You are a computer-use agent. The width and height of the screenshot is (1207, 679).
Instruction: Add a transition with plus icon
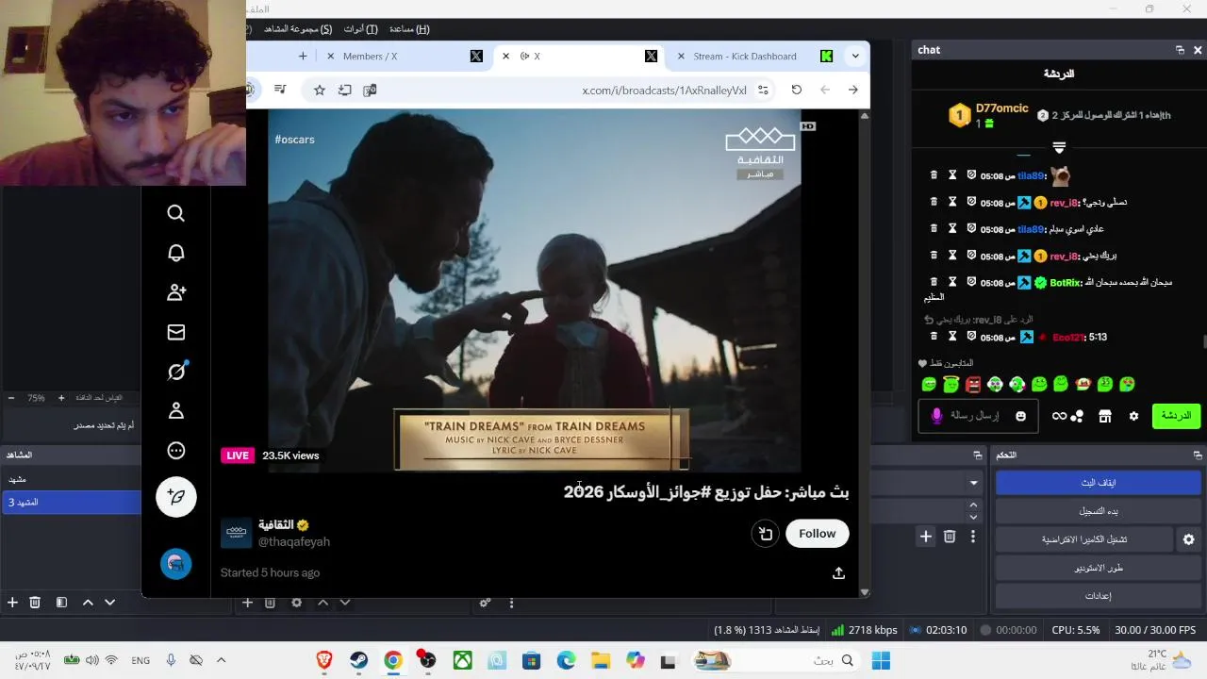point(926,537)
